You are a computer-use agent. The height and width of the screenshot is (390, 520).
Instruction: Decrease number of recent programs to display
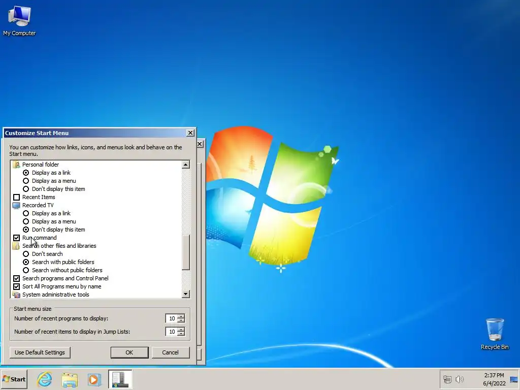(x=181, y=321)
